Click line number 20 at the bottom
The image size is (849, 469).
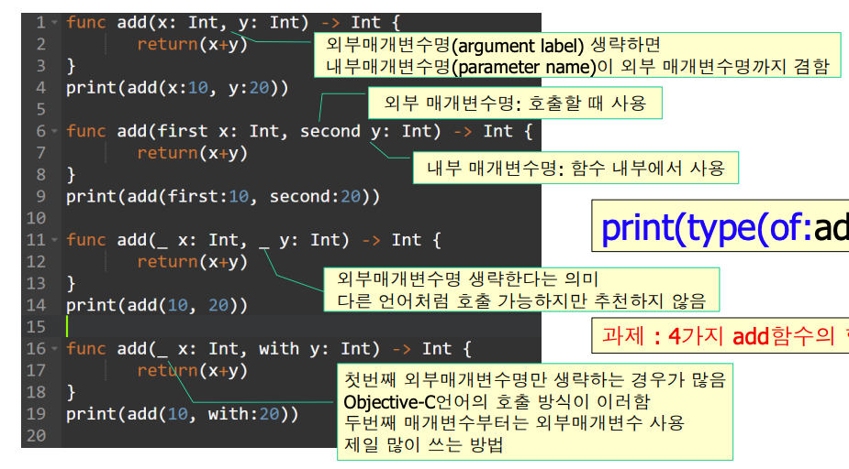36,436
